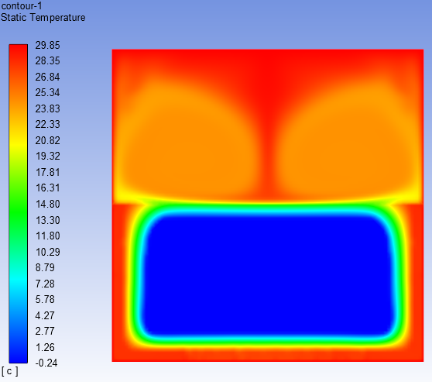
Task: Select the -0.24 legend minimum value
Action: pos(46,363)
